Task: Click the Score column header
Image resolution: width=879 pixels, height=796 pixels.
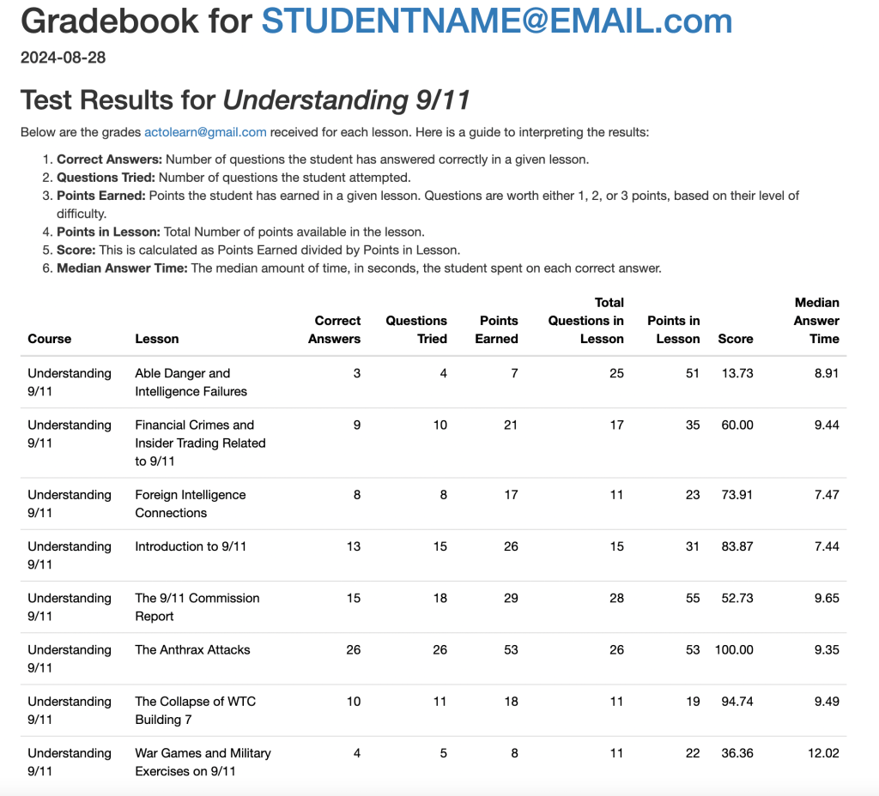Action: (735, 339)
